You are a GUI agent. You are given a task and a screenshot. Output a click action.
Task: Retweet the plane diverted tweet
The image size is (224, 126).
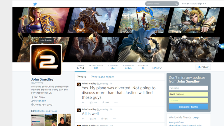[91, 102]
